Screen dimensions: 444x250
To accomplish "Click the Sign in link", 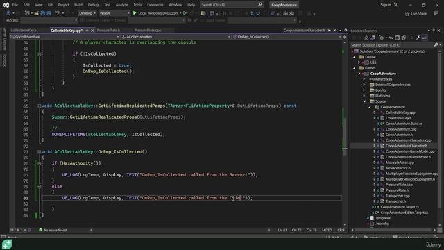I will coord(386,5).
